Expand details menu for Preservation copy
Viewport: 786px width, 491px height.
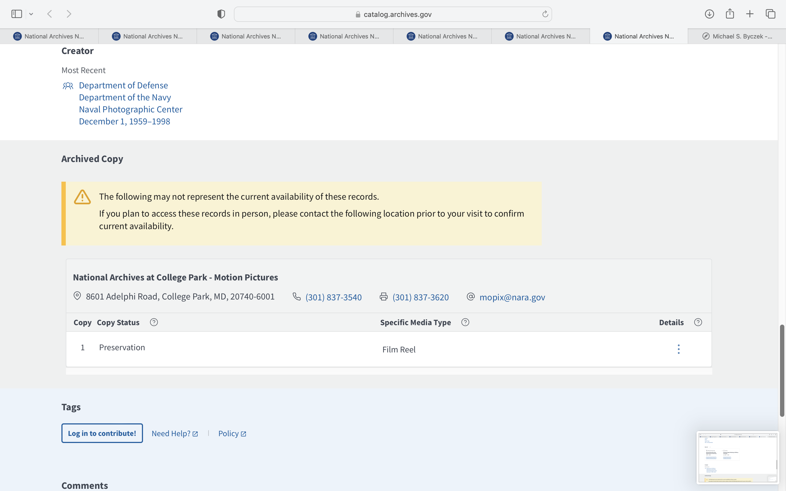pyautogui.click(x=678, y=349)
